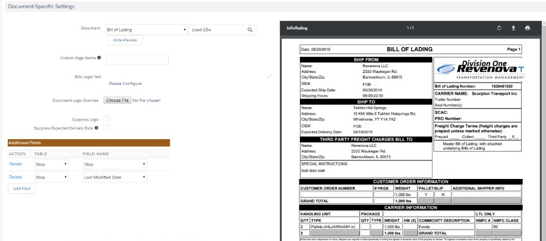Click the Additional Fields section header
The image size is (546, 241).
pyautogui.click(x=89, y=143)
